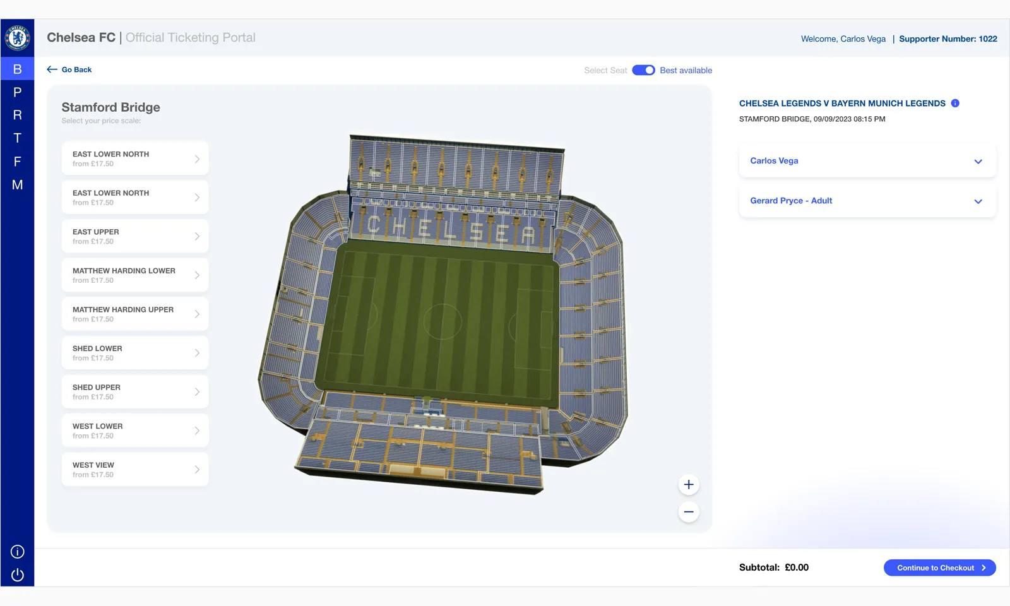Image resolution: width=1010 pixels, height=606 pixels.
Task: Click the West Lower section name
Action: click(98, 426)
